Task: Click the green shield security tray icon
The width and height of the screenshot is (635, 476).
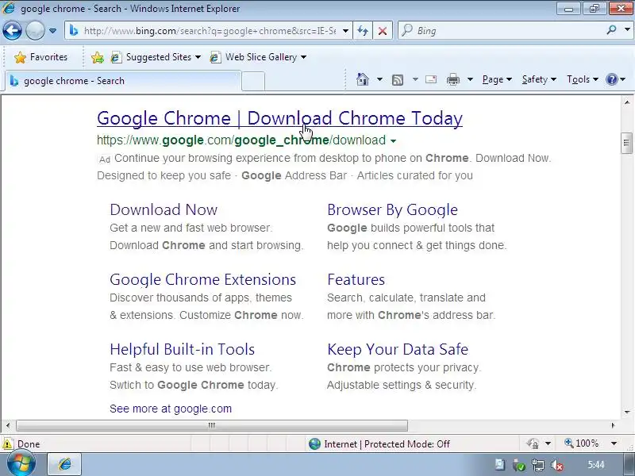Action: [x=519, y=466]
